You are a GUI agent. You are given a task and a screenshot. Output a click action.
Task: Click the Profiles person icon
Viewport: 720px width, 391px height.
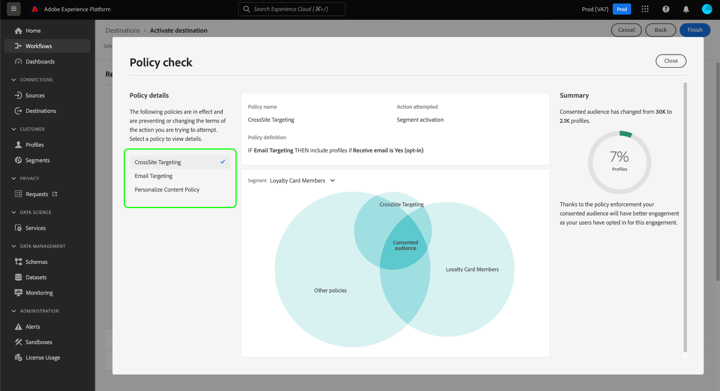(x=18, y=145)
